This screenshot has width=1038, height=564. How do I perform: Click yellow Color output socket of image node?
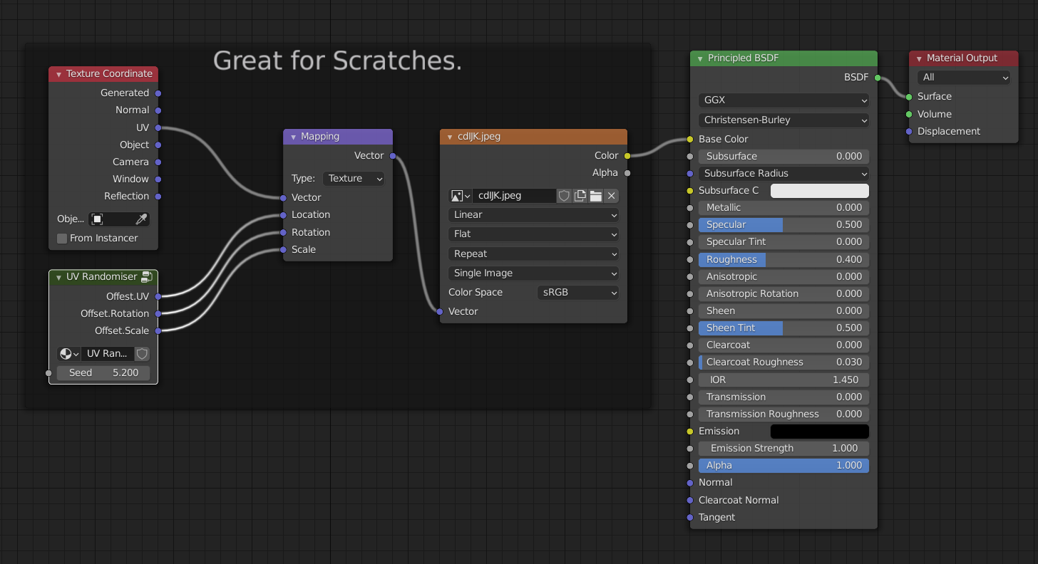(x=627, y=155)
